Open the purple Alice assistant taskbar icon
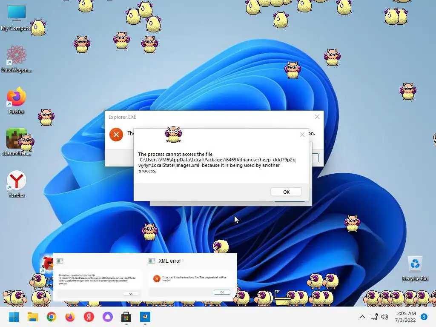Screen dimensions: 436x327 coord(108,317)
